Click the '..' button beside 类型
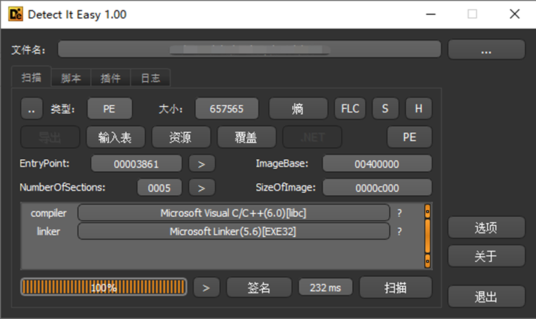536x319 pixels. pos(31,109)
